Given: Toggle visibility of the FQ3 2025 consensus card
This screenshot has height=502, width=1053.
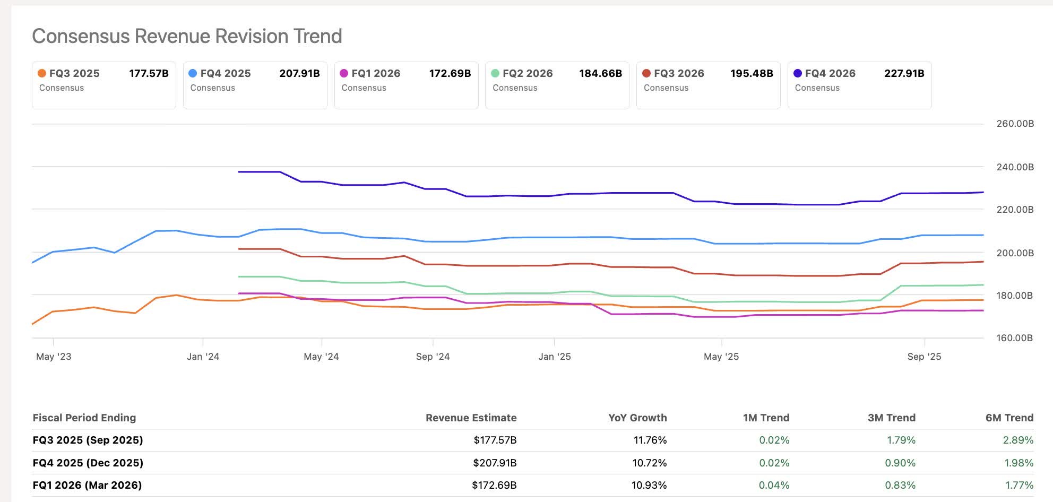Looking at the screenshot, I should 103,85.
